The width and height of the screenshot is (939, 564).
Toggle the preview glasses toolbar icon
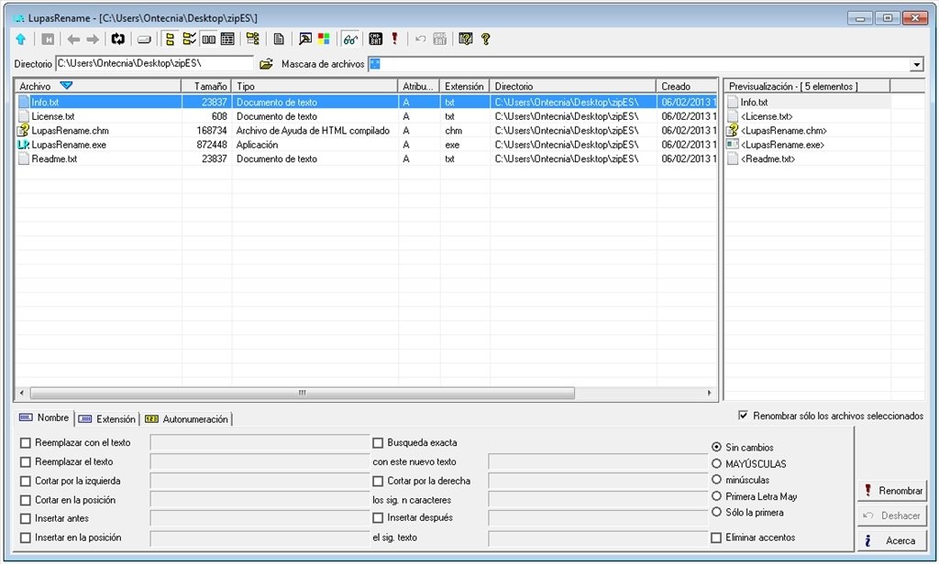point(350,39)
